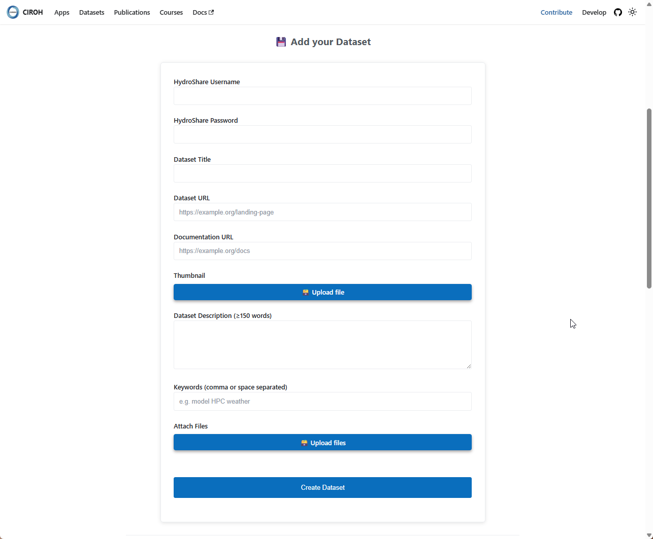Submit with the Create Dataset button
The width and height of the screenshot is (653, 539).
(x=322, y=487)
